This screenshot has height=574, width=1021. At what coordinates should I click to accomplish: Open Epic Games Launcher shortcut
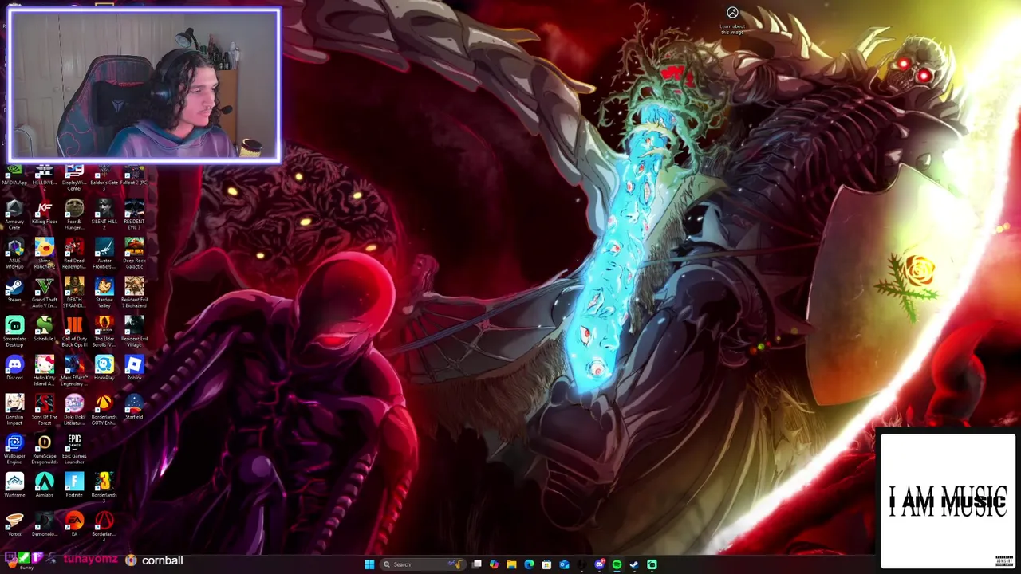pyautogui.click(x=74, y=449)
